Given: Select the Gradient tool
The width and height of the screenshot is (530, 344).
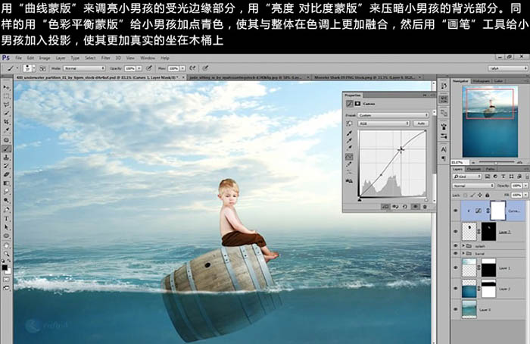Looking at the screenshot, I should click(6, 183).
